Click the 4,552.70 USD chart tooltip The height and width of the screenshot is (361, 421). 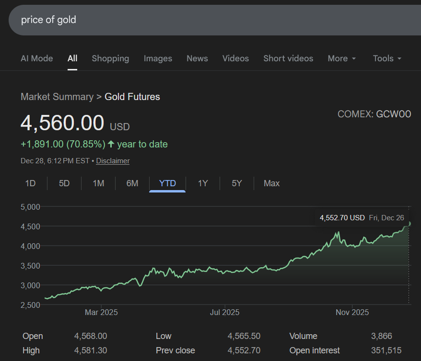362,218
